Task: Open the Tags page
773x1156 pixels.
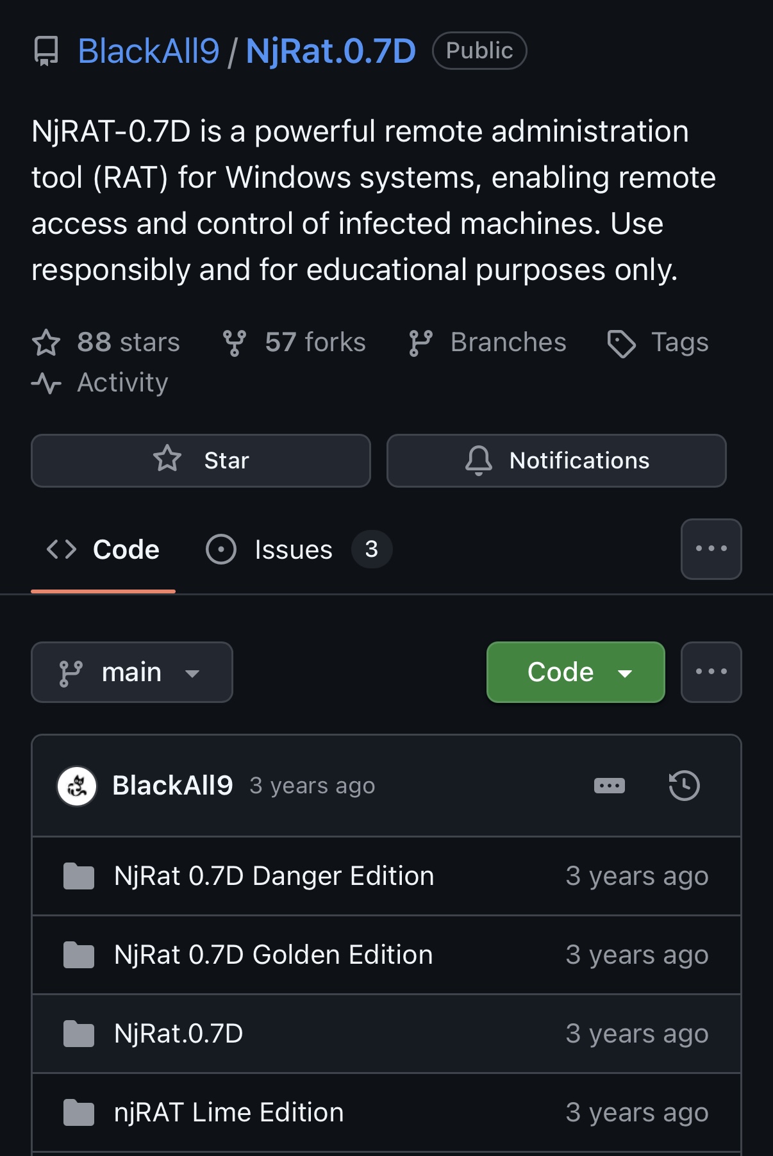Action: pos(658,342)
